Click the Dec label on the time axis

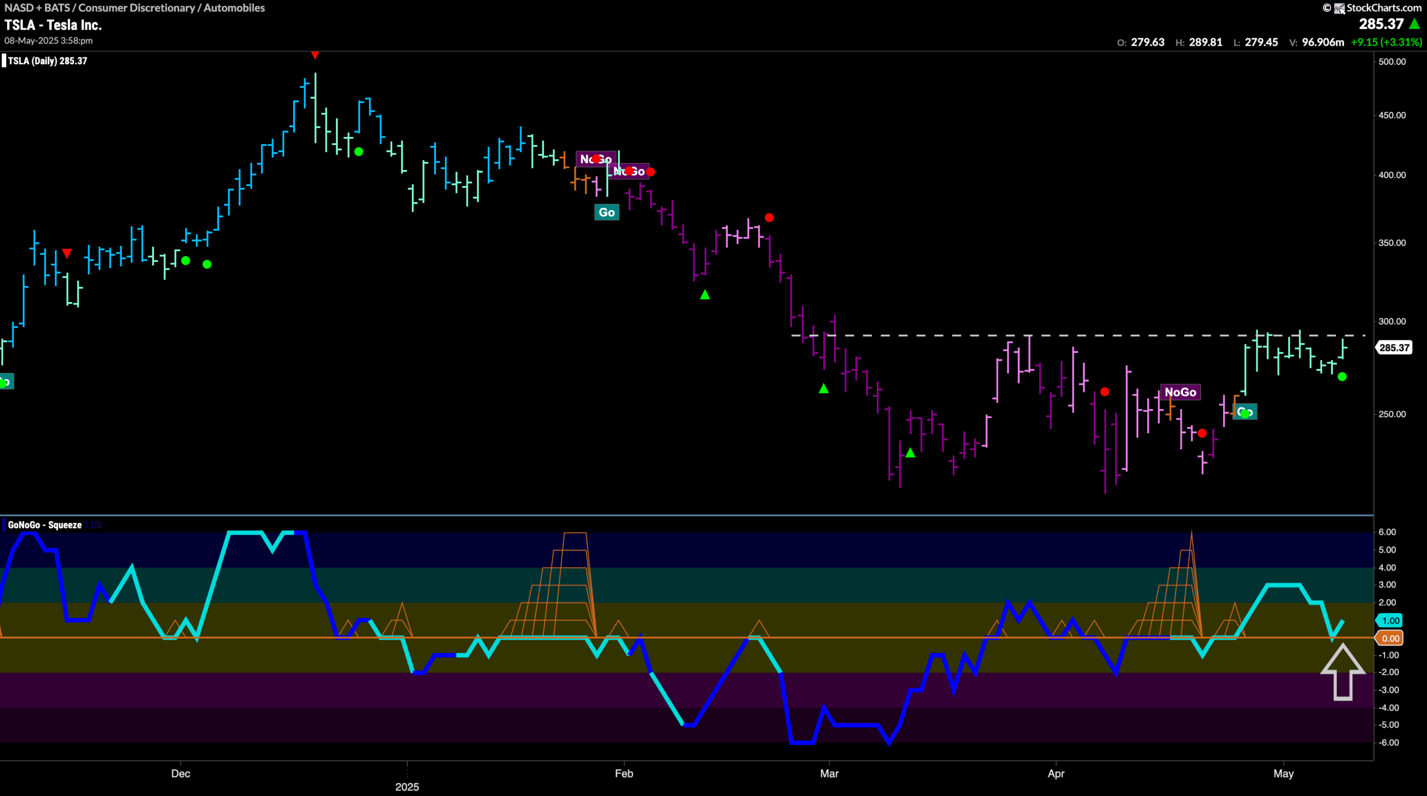(x=181, y=774)
